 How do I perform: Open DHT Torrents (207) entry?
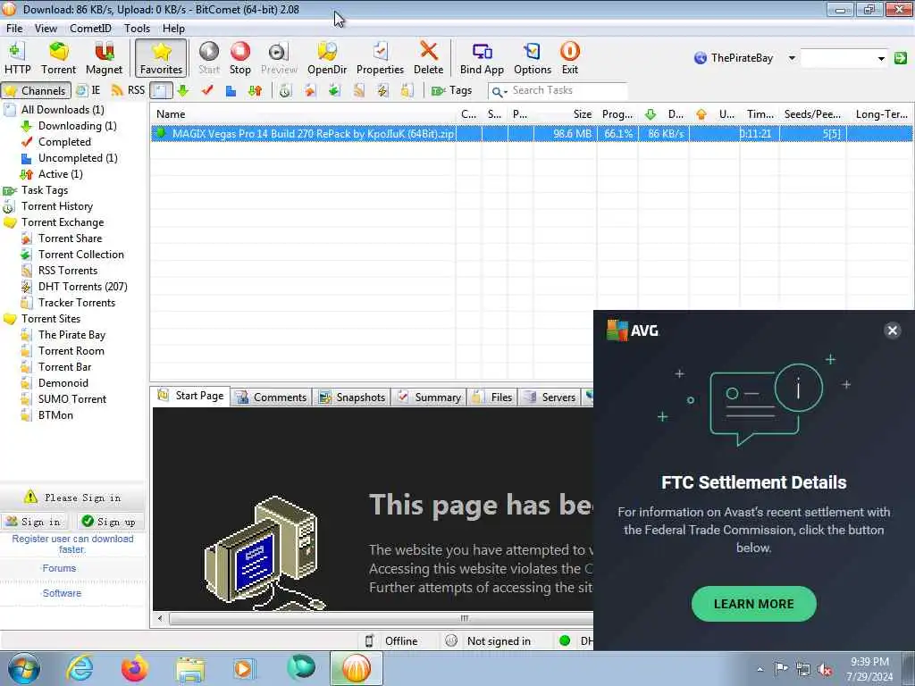[x=82, y=287]
